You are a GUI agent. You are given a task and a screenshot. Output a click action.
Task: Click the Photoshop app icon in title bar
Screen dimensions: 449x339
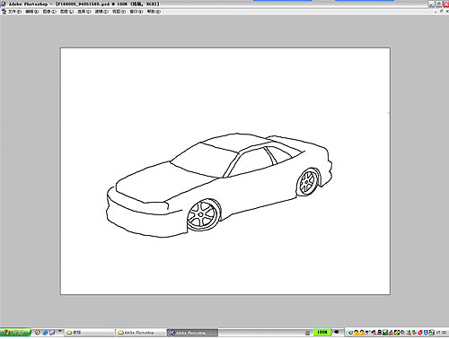4,4
